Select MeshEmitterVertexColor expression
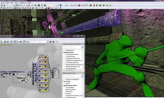 pos(73,67)
